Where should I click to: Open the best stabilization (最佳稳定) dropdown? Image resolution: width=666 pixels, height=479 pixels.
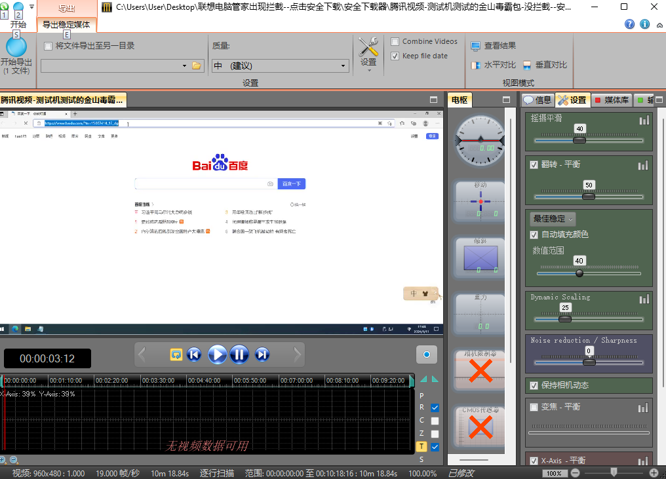click(x=553, y=219)
